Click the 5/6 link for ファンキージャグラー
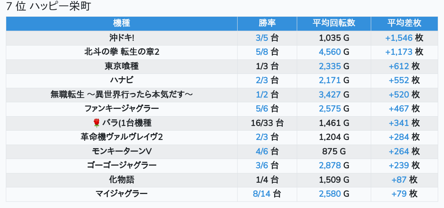 pos(262,109)
